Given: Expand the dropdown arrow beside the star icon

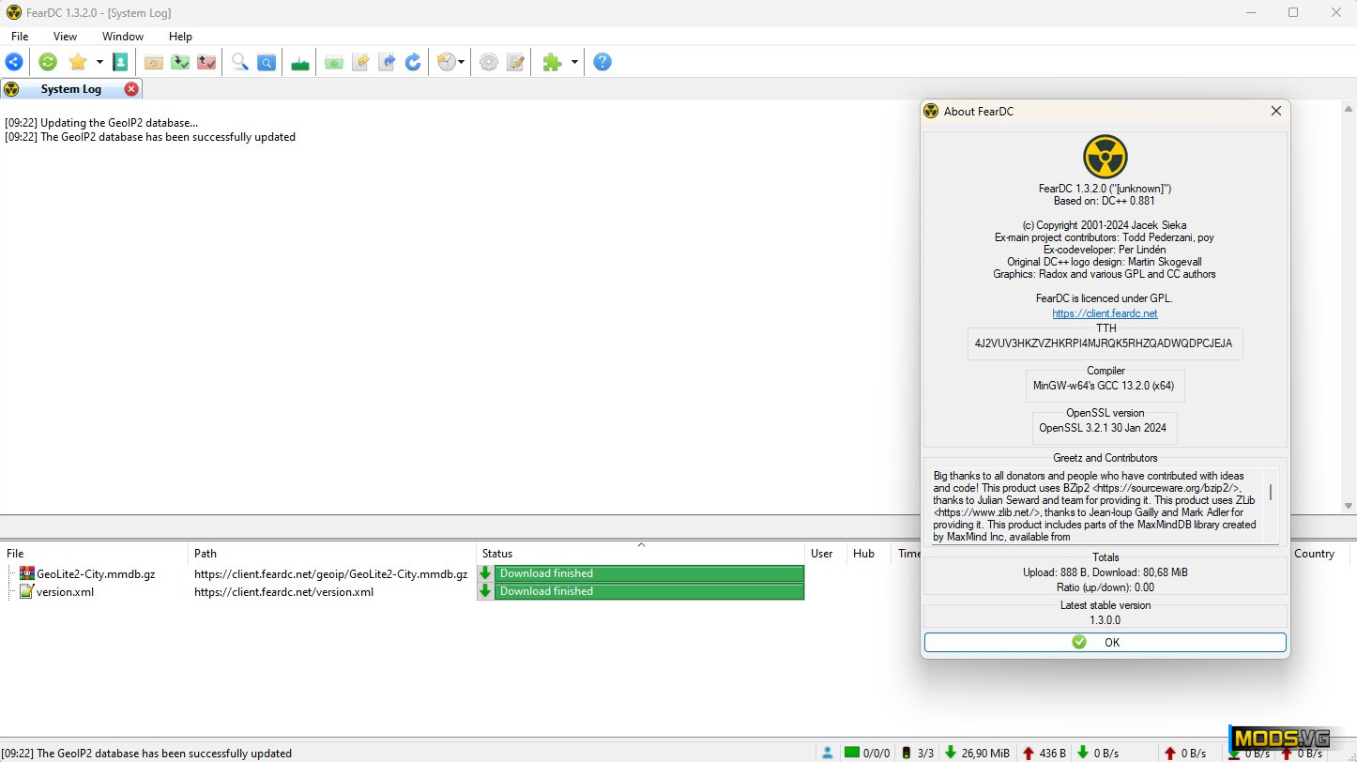Looking at the screenshot, I should (99, 63).
